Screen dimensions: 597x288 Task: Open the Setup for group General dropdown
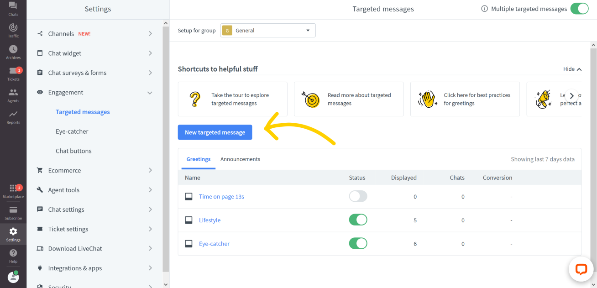pyautogui.click(x=268, y=31)
